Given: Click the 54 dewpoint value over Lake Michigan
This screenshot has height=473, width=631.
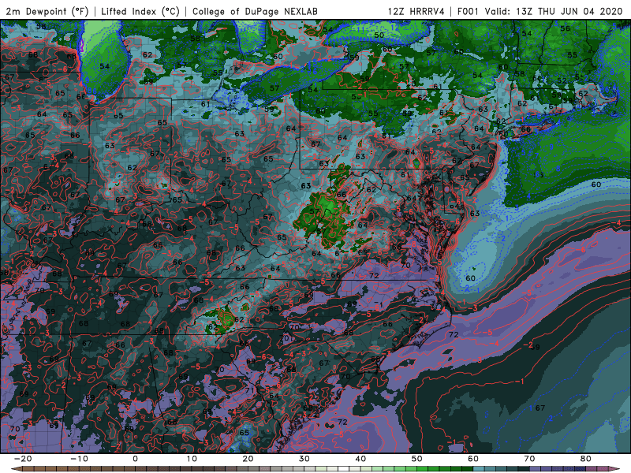Looking at the screenshot, I should tap(105, 66).
